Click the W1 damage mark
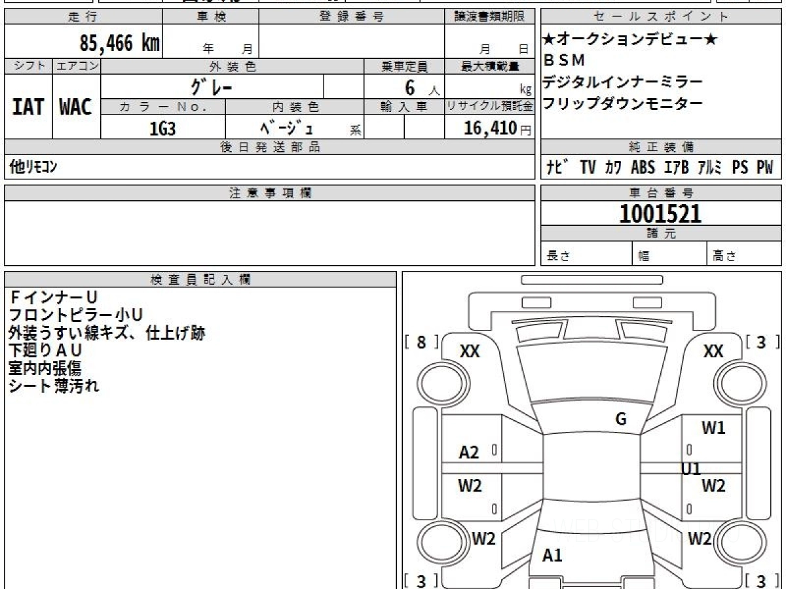The height and width of the screenshot is (589, 786). click(x=713, y=429)
